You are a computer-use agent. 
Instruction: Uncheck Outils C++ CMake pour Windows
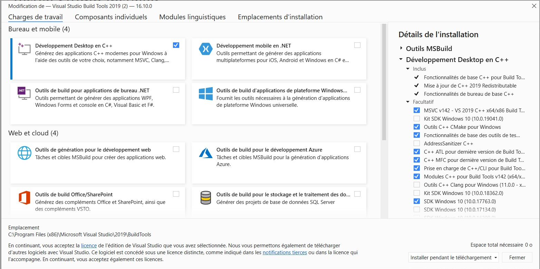tap(417, 127)
